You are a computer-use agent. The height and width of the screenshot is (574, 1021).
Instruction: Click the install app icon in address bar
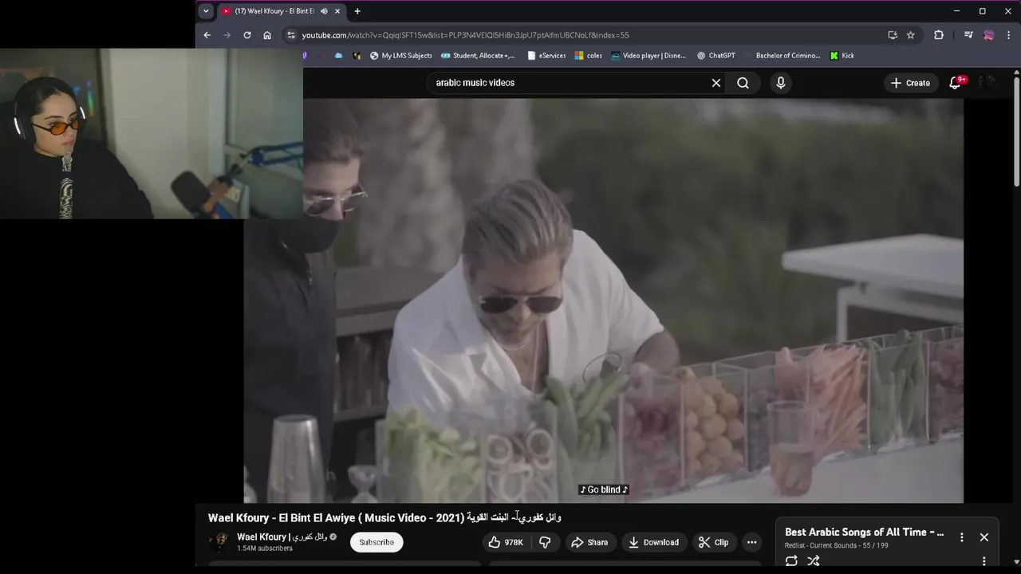tap(893, 35)
